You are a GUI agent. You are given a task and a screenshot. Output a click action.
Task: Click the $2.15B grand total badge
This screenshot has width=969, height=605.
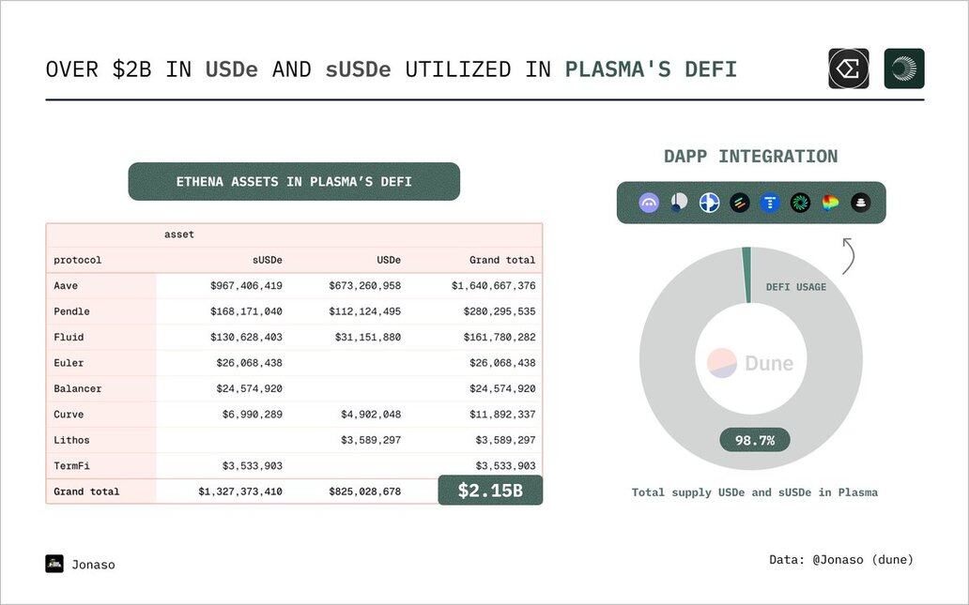pyautogui.click(x=490, y=491)
